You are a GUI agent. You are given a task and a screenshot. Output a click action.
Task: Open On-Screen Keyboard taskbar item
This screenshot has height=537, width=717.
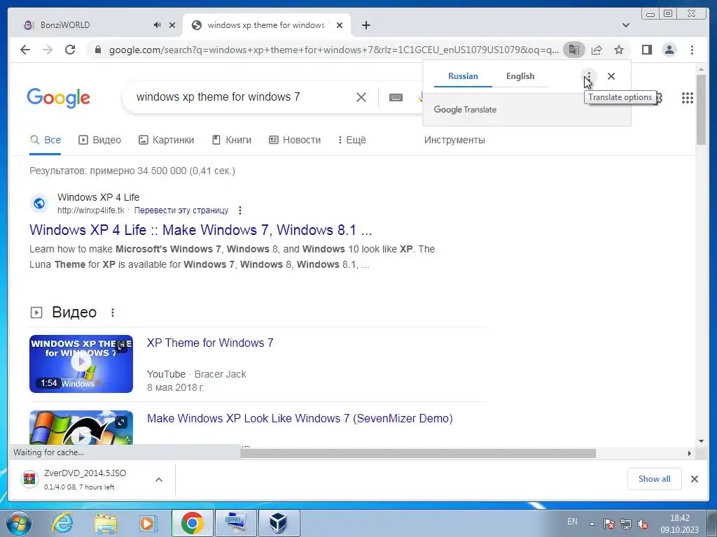[x=235, y=523]
